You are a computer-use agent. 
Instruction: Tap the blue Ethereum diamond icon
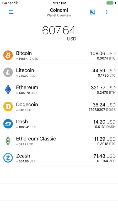pos(8,89)
